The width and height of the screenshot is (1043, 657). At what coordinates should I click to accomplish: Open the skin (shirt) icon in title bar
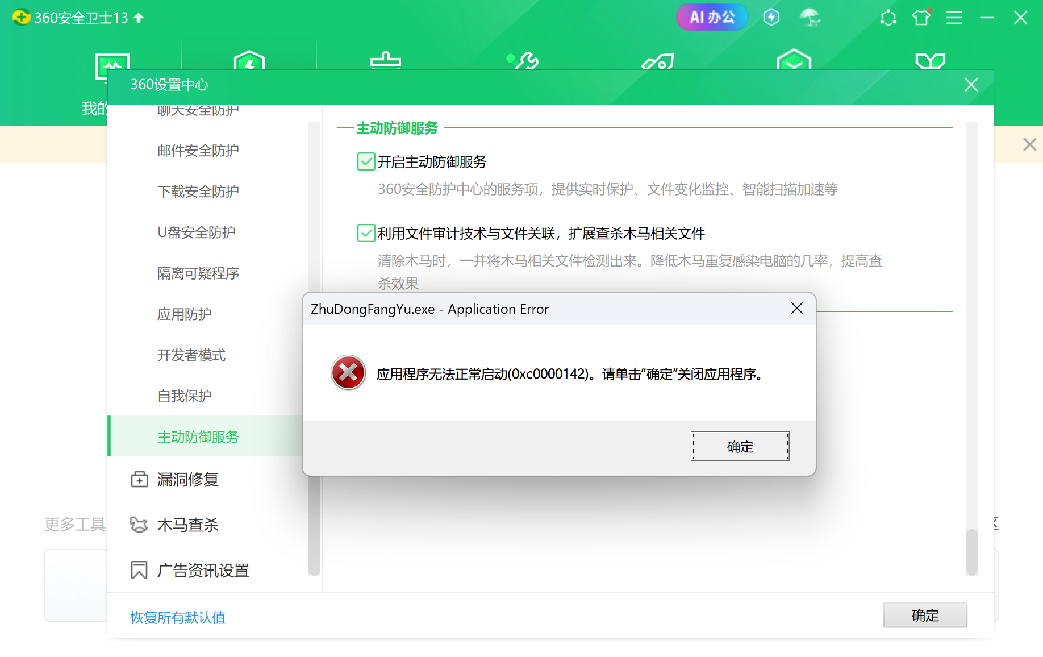click(921, 18)
